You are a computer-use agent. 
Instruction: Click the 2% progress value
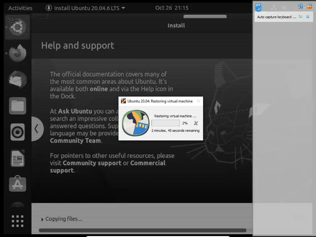pos(185,123)
